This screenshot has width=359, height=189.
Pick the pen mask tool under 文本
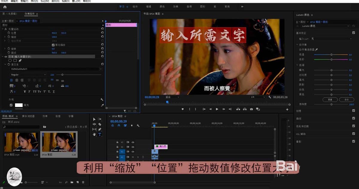coord(20,60)
